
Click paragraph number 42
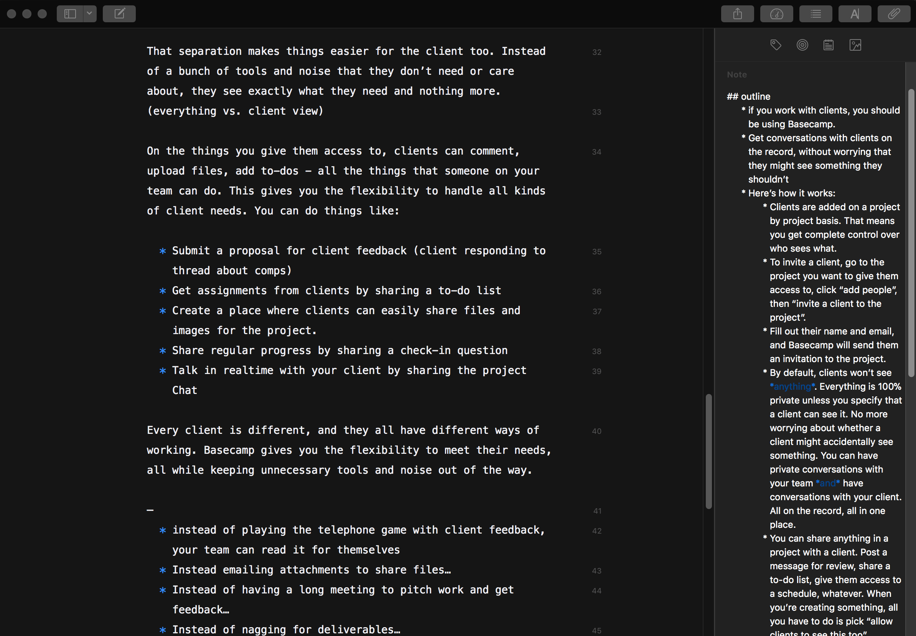coord(596,531)
